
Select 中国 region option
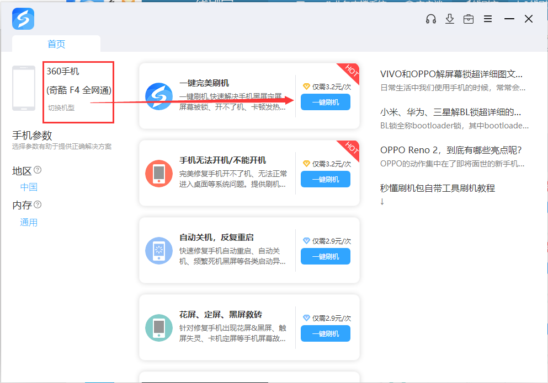tap(29, 187)
